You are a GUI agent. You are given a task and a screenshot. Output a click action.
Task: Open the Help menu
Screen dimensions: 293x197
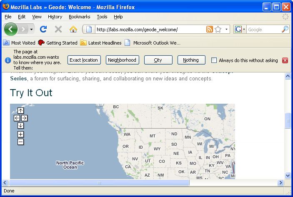(118, 17)
